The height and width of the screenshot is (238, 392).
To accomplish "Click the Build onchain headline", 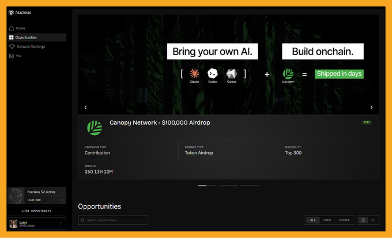I will [323, 52].
